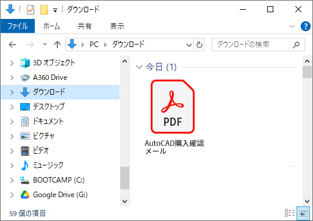This screenshot has height=221, width=313.
Task: Expand the デスクトップ tree node
Action: 12,107
